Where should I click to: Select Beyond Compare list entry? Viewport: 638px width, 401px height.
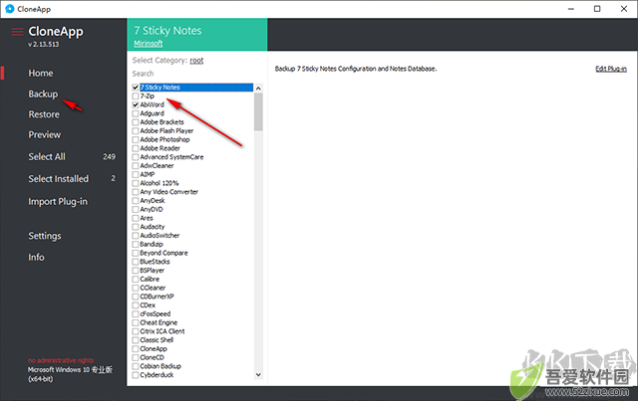click(x=163, y=253)
